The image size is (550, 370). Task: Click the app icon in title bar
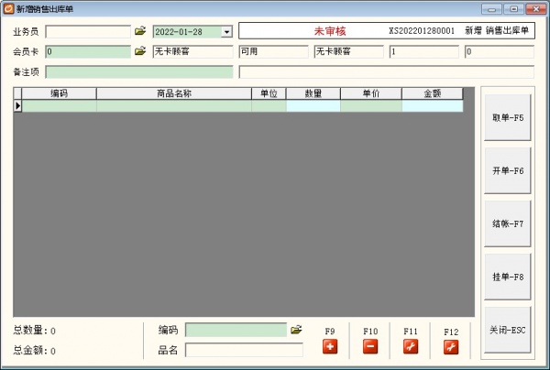tap(8, 9)
